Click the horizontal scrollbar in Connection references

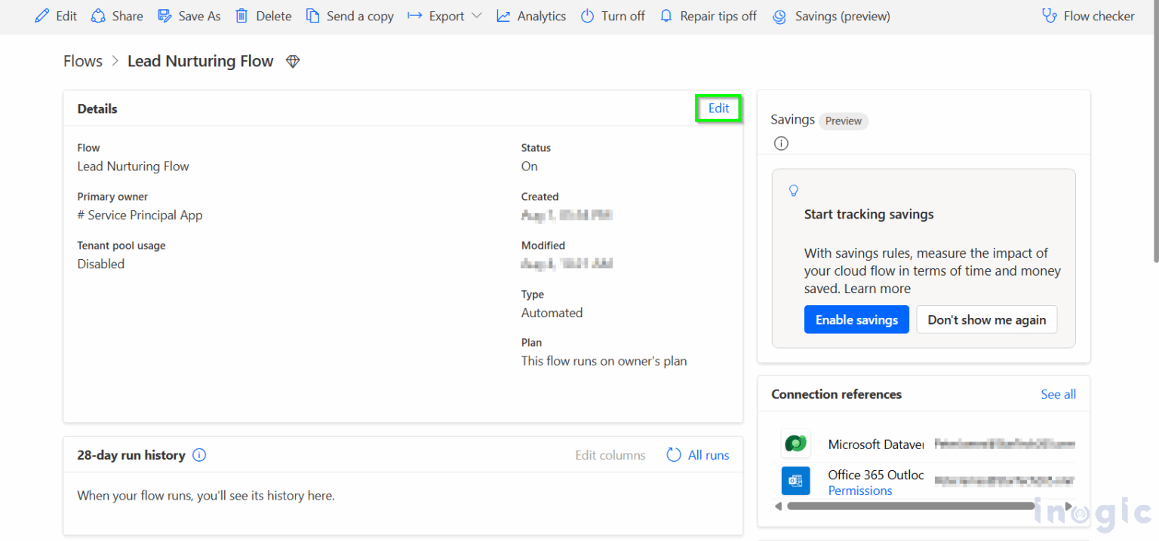[911, 506]
